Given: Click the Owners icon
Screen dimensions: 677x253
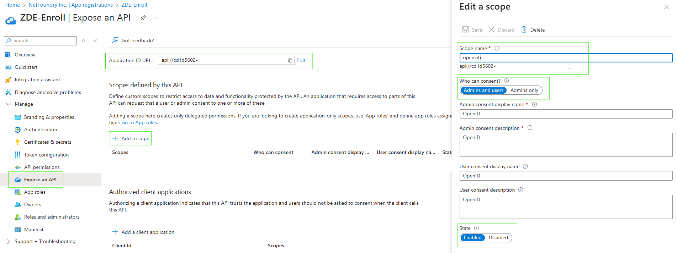Looking at the screenshot, I should pyautogui.click(x=17, y=204).
